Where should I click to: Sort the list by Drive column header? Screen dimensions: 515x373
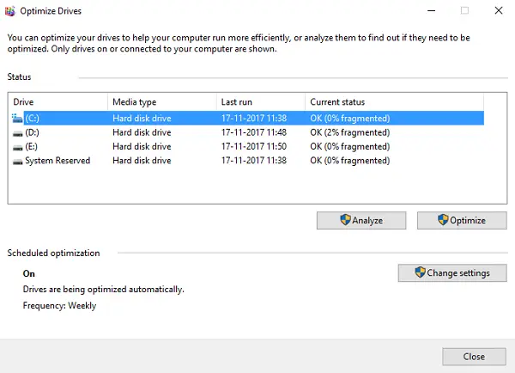point(58,102)
